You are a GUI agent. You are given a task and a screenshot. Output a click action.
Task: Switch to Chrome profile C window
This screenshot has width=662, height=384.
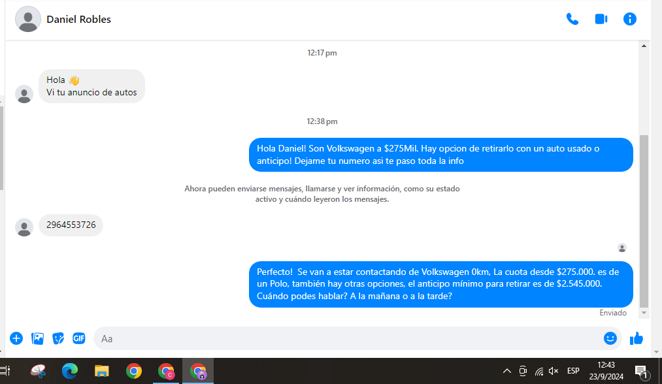click(166, 371)
